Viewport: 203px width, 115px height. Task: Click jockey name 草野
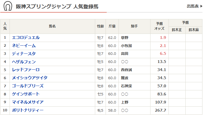pyautogui.click(x=124, y=38)
